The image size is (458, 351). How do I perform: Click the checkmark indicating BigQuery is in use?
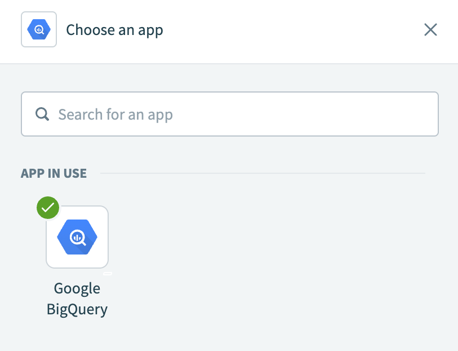coord(48,208)
